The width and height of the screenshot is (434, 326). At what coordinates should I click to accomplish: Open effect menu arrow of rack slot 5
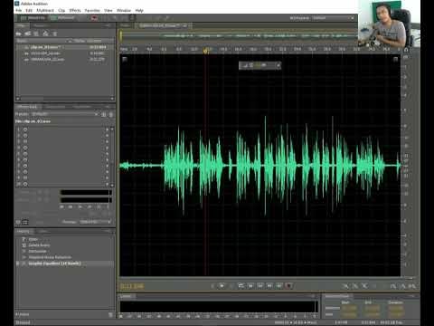(107, 154)
